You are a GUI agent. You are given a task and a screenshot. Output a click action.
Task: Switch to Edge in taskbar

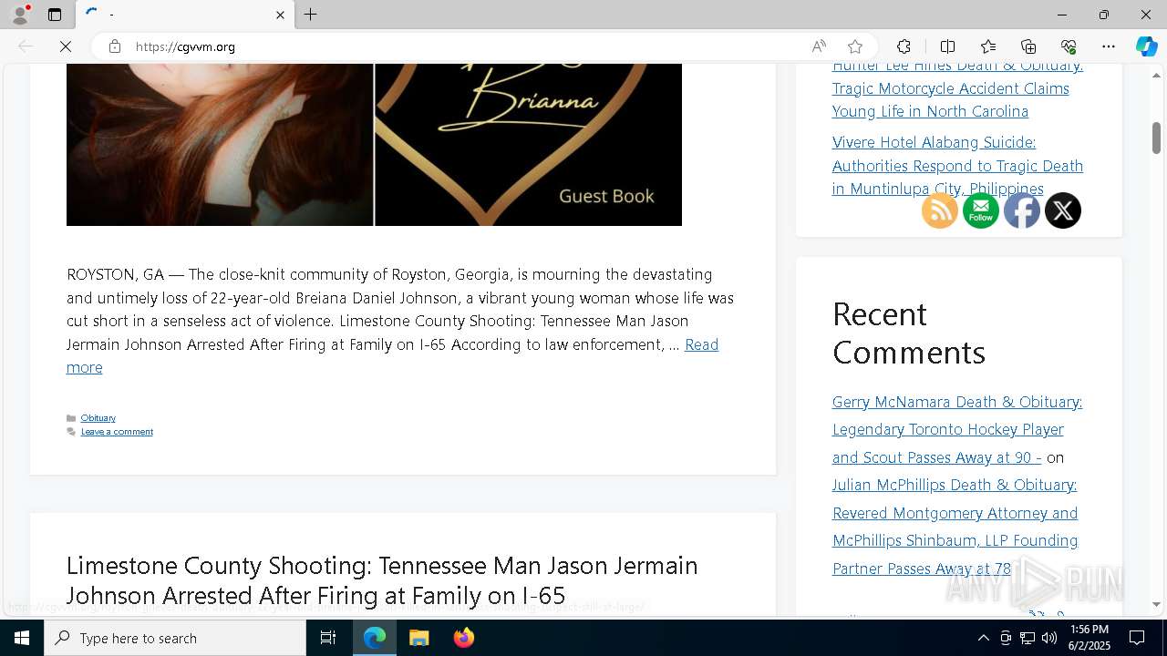click(x=375, y=638)
